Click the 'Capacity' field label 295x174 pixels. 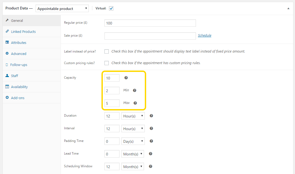click(x=70, y=78)
